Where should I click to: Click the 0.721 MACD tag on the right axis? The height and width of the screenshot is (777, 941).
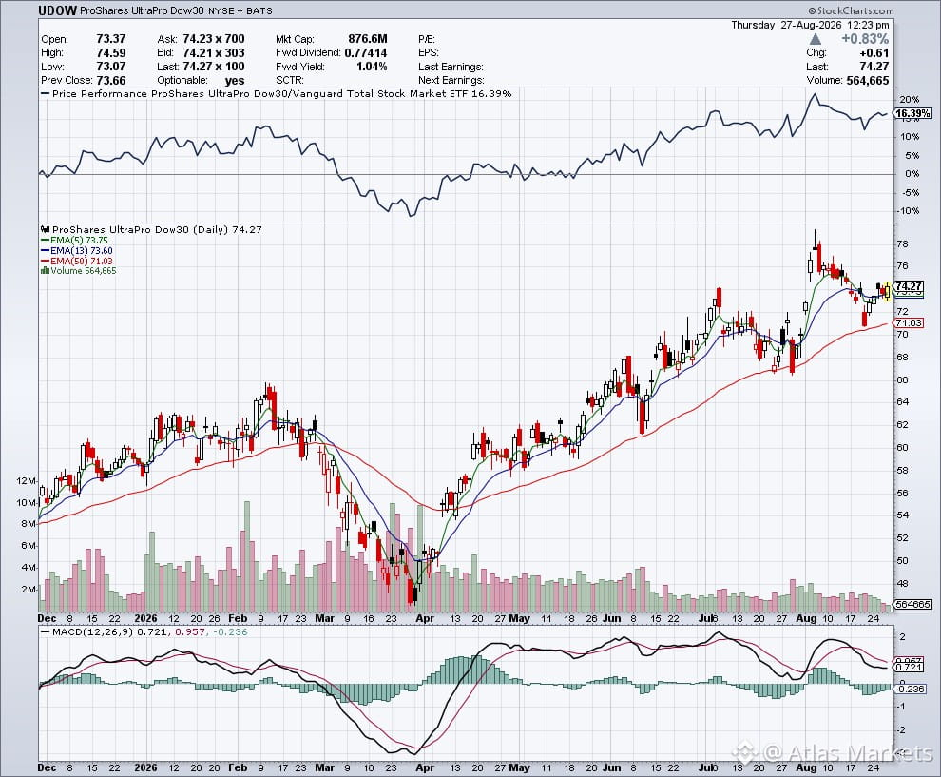[909, 667]
